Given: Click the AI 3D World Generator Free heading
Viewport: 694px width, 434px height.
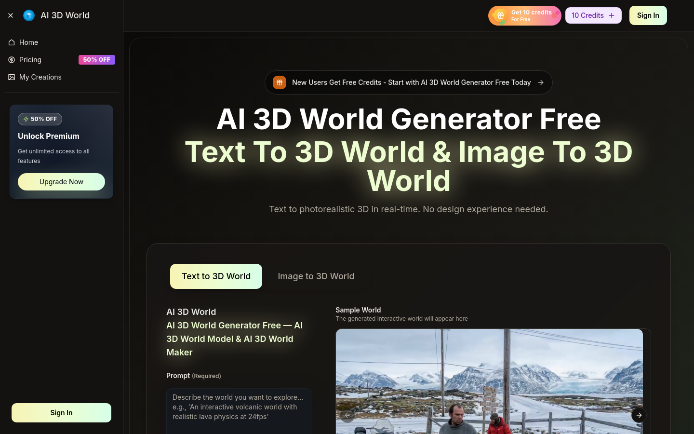Looking at the screenshot, I should pyautogui.click(x=409, y=119).
